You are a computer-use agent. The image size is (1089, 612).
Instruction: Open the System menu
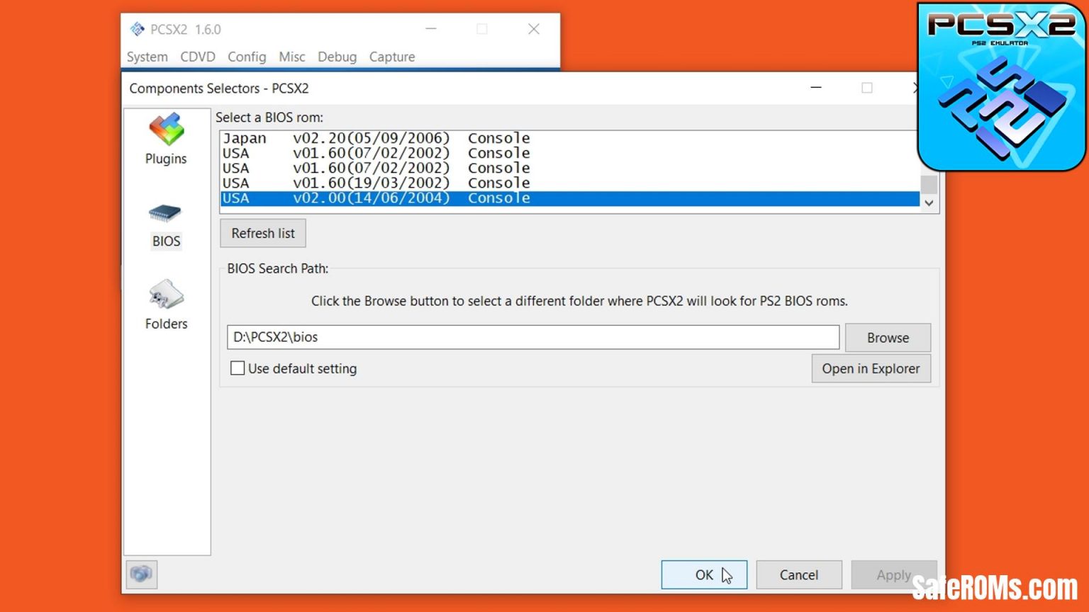click(x=147, y=57)
